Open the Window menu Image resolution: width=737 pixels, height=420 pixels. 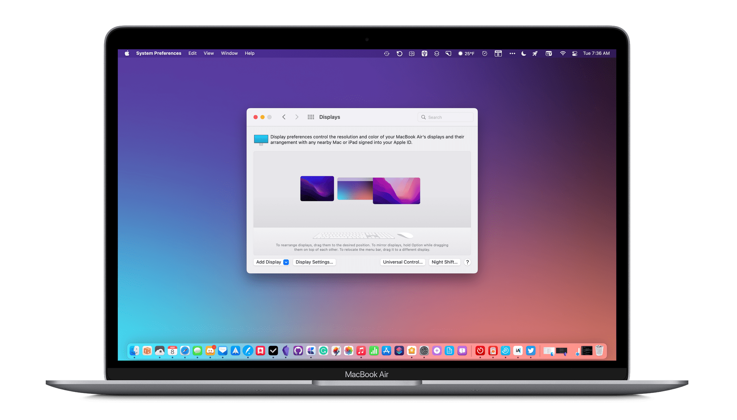pyautogui.click(x=229, y=53)
